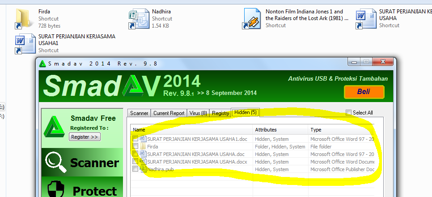432x197 pixels.
Task: Click the Protect shield icon in sidebar
Action: [x=56, y=189]
